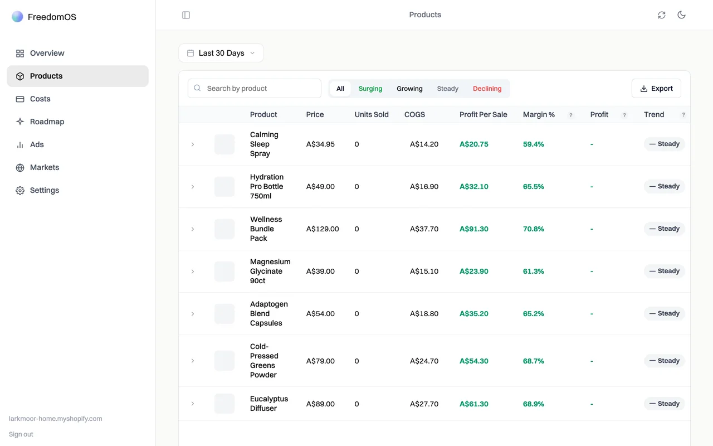Click the Margin % help icon

pos(570,115)
